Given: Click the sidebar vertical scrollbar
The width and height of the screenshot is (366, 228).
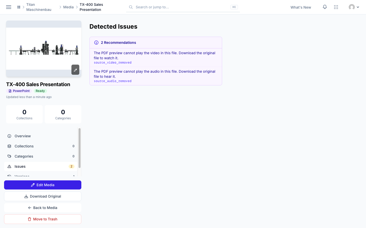Looking at the screenshot, I should [80, 148].
